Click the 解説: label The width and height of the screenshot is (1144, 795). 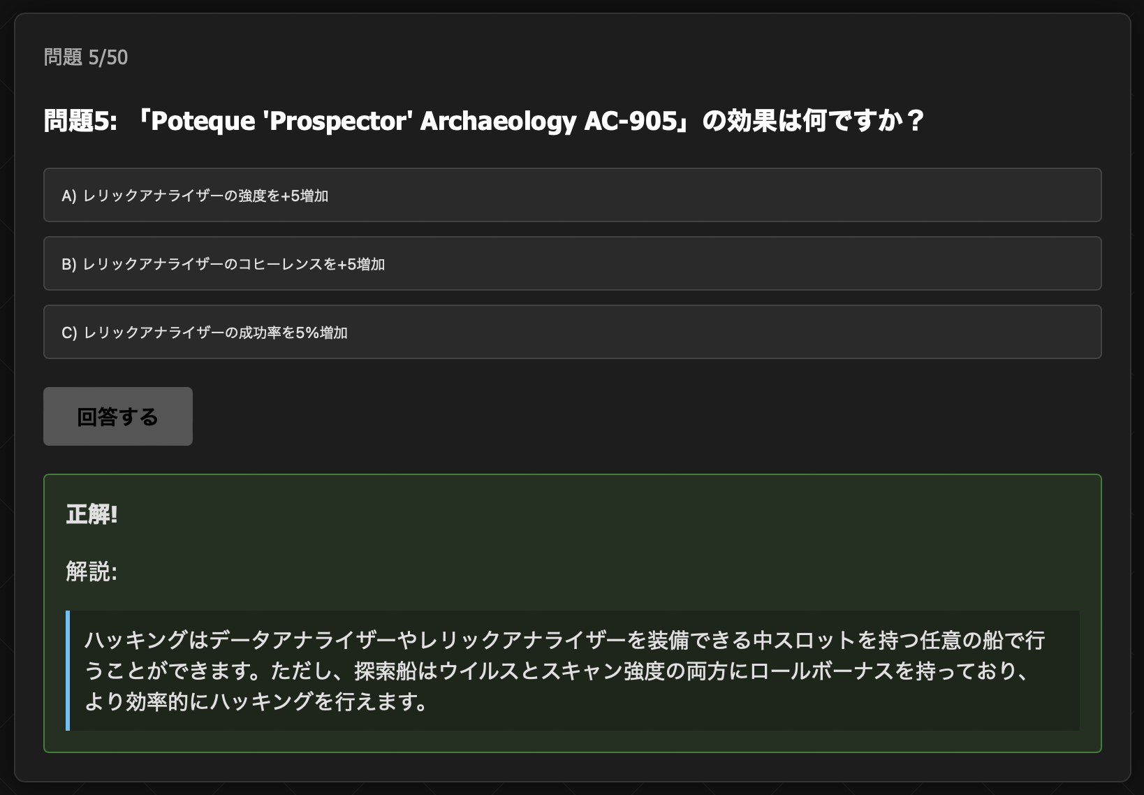pos(91,571)
